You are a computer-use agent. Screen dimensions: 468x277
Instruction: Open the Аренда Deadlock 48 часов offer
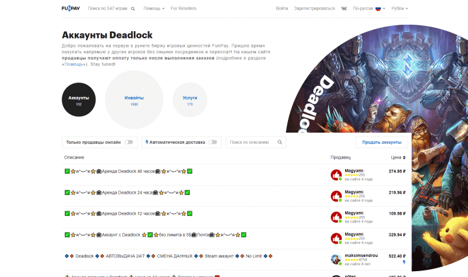[x=128, y=171]
